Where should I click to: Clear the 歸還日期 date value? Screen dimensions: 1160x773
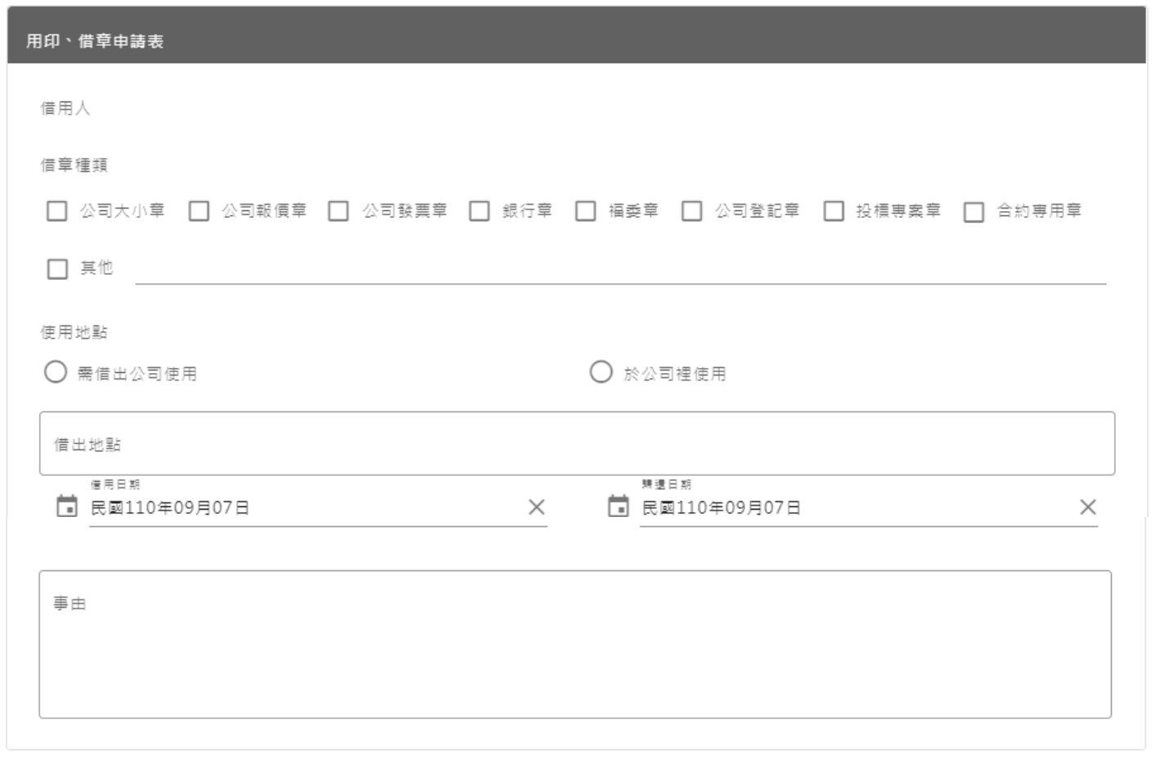(x=1088, y=507)
